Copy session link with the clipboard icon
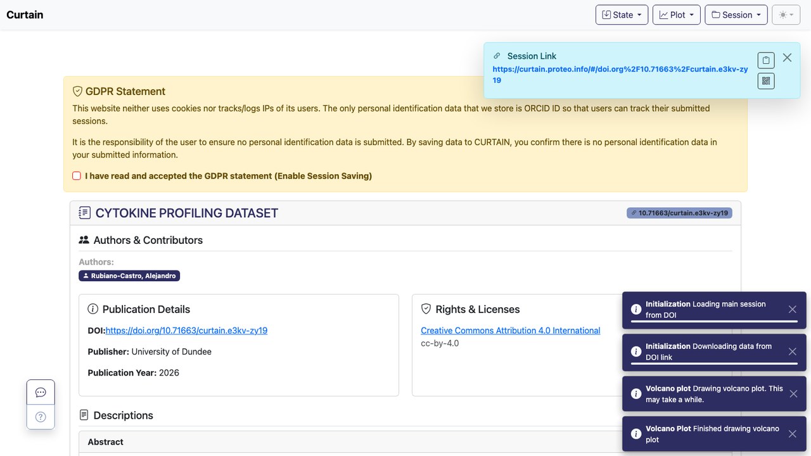This screenshot has width=811, height=456. [x=766, y=60]
